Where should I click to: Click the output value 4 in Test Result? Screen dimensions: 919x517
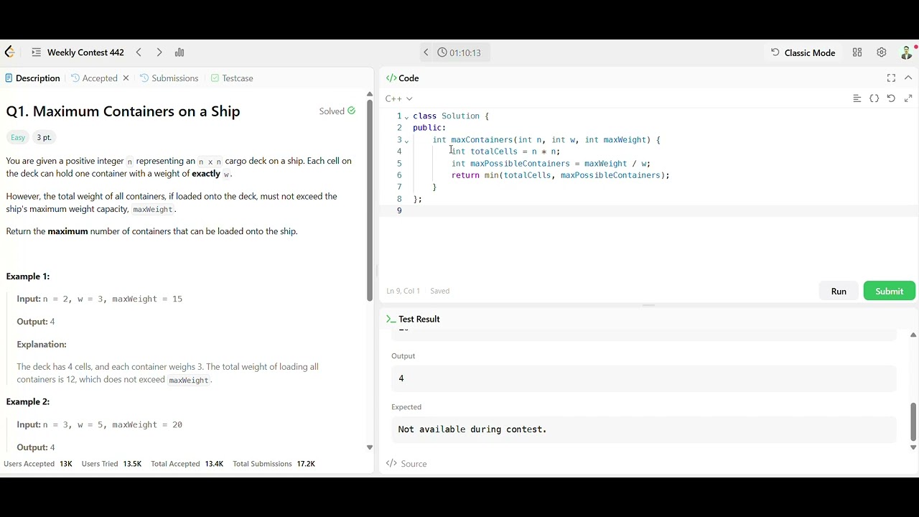pyautogui.click(x=401, y=378)
